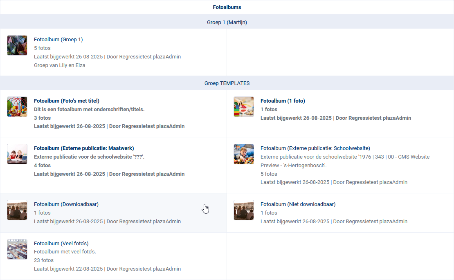Click the 'Fotoalbum (Downloadbaar)' title link
454x280 pixels.
[66, 204]
